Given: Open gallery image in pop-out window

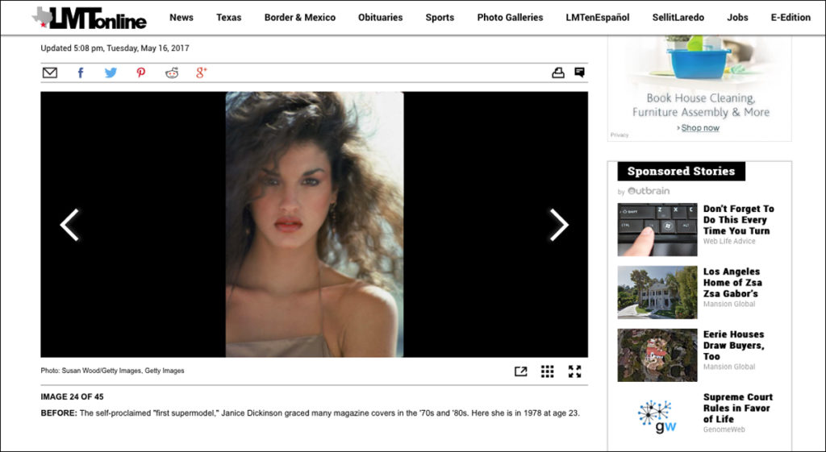Looking at the screenshot, I should click(x=520, y=371).
